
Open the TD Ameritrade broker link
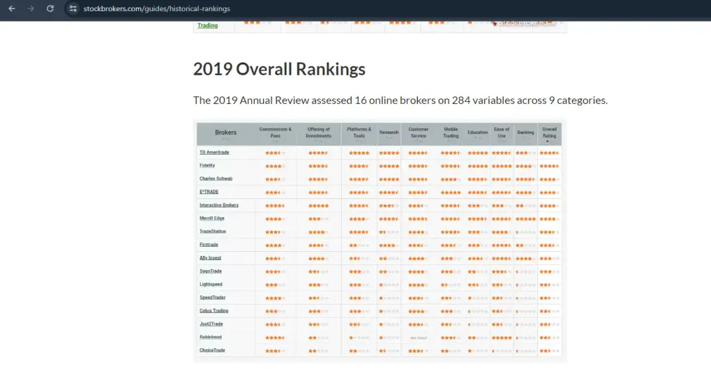tap(215, 152)
